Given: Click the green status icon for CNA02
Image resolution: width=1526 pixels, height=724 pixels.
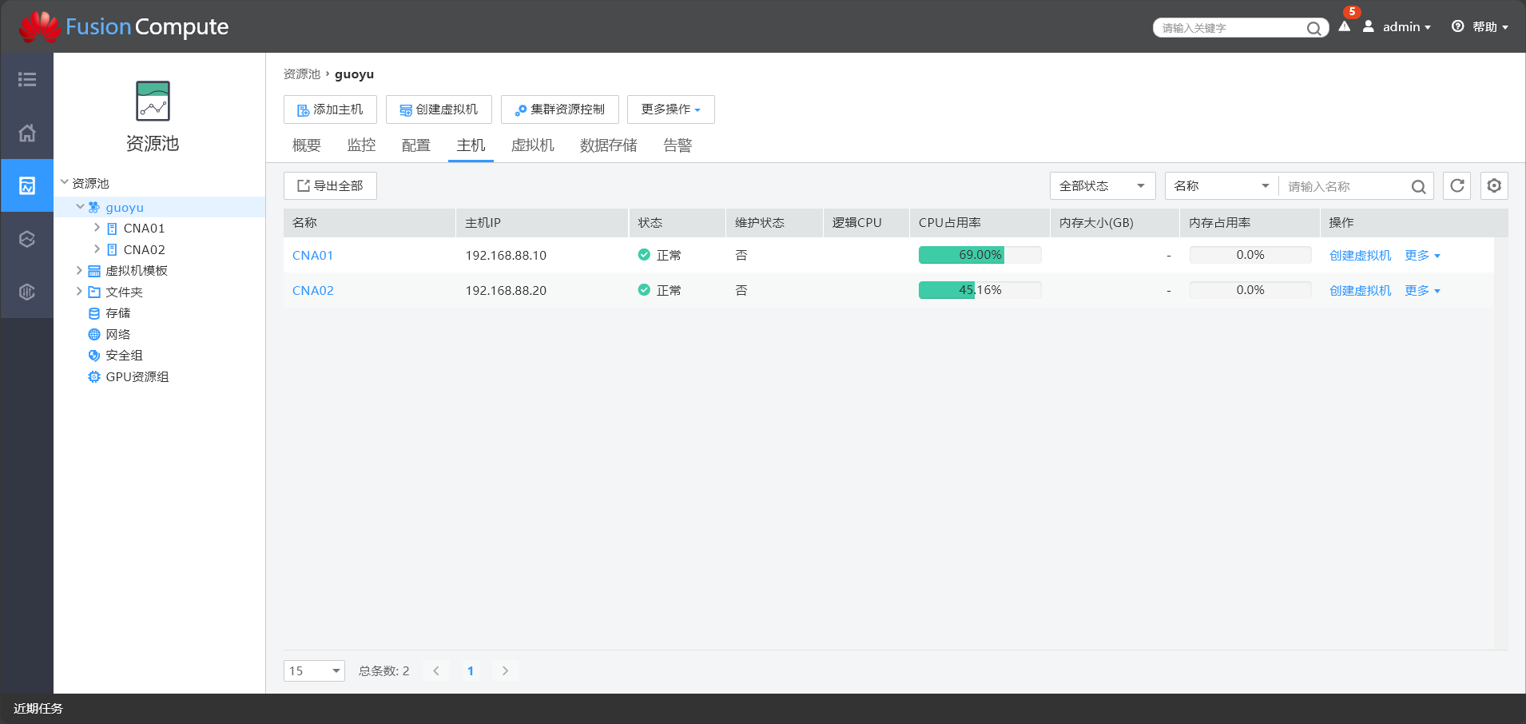Looking at the screenshot, I should [x=644, y=290].
